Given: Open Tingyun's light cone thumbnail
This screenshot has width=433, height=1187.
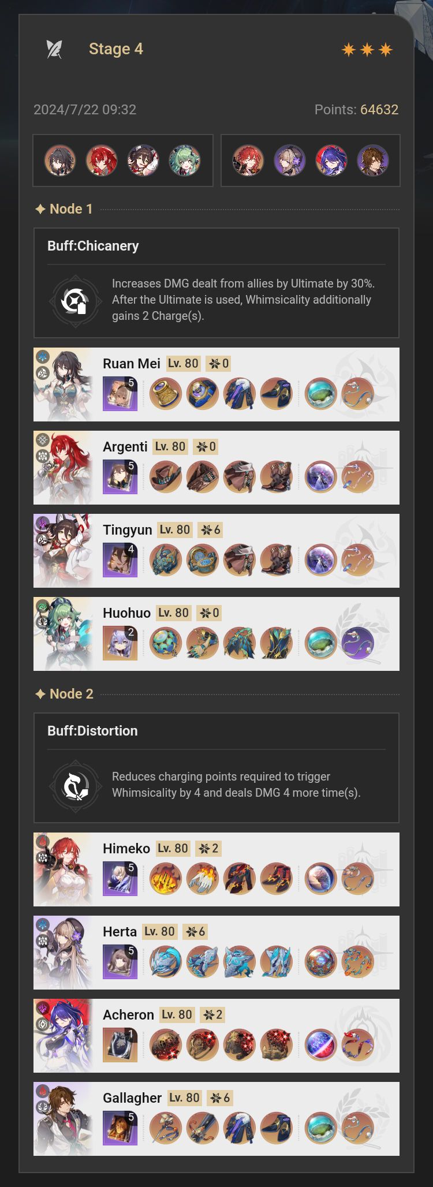Looking at the screenshot, I should (120, 560).
